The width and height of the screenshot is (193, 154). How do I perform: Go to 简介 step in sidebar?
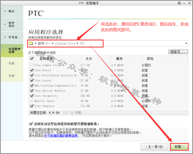(x=12, y=11)
